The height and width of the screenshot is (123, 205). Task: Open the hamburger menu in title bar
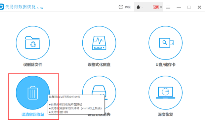click(168, 7)
